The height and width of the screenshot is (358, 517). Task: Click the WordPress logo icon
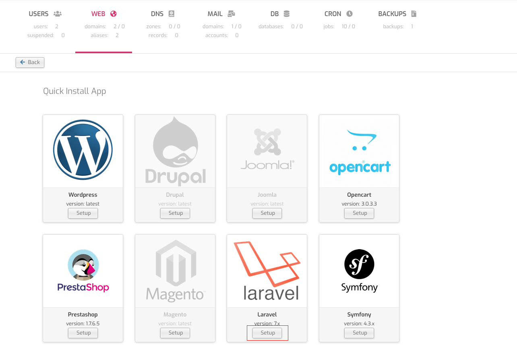point(83,150)
